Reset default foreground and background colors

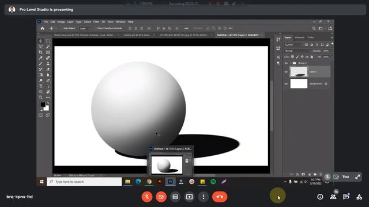(x=41, y=110)
